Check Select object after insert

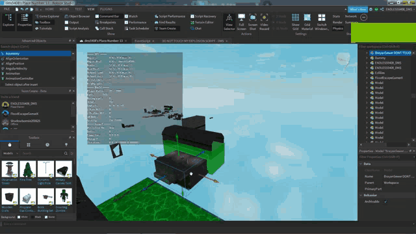pos(3,84)
